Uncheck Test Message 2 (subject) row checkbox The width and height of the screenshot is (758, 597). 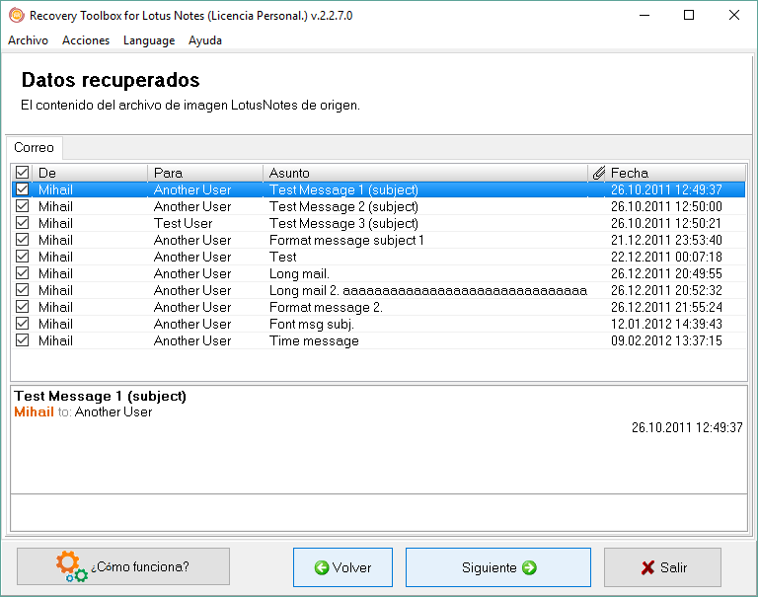point(23,206)
